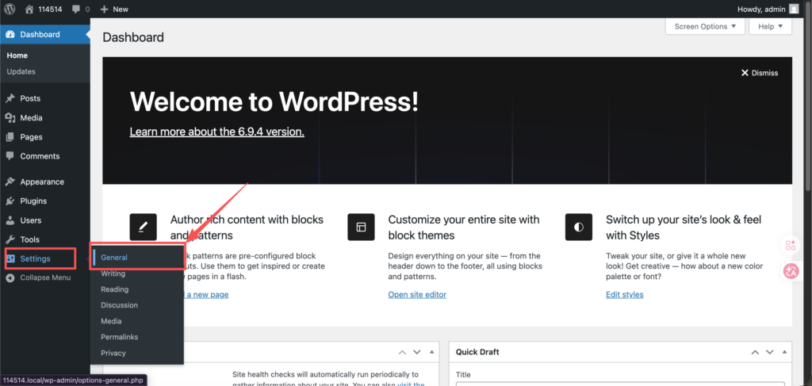Click the Dashboard gauge icon in sidebar
The width and height of the screenshot is (812, 386).
coord(10,35)
